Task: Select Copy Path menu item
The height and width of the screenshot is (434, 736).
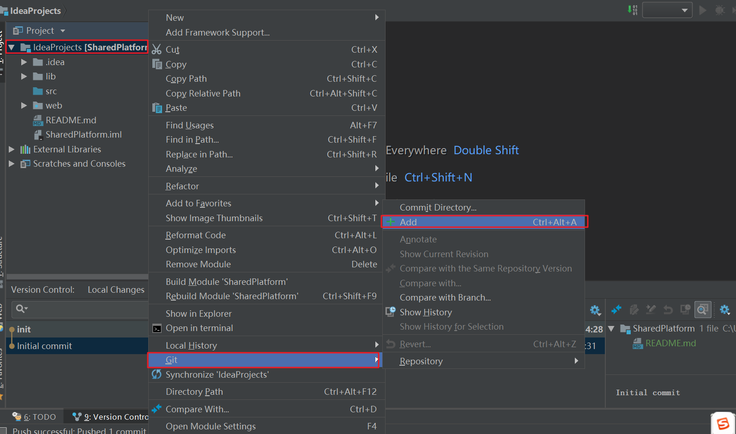Action: (266, 79)
